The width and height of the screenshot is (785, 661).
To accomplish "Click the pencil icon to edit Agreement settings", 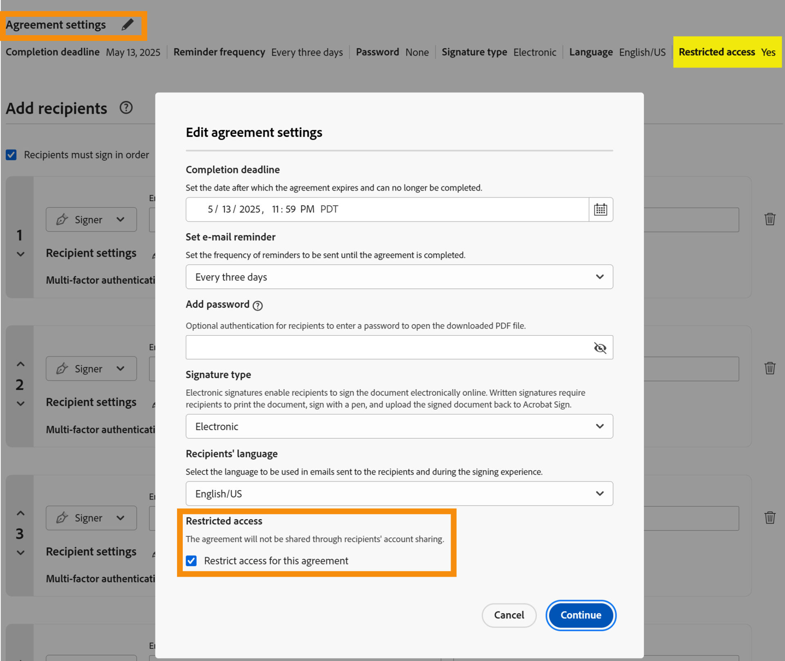I will (127, 25).
